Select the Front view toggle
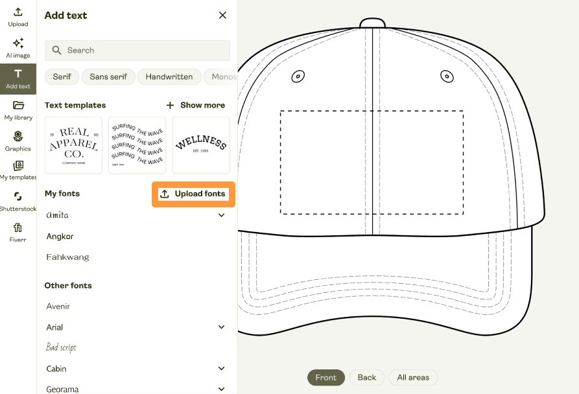The image size is (579, 394). pos(325,377)
